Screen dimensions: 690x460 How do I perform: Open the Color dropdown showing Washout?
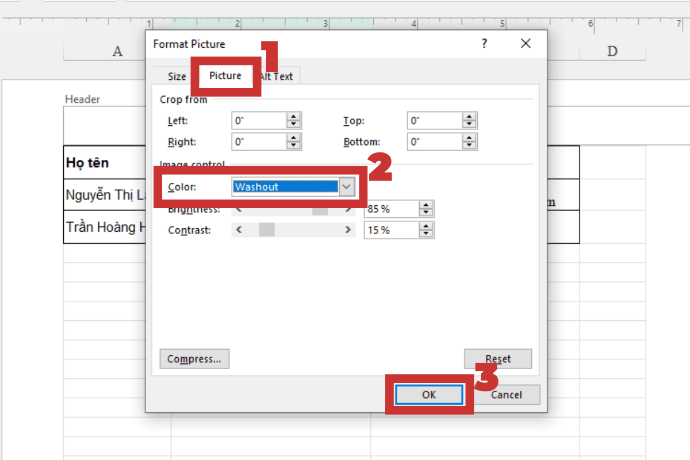347,187
